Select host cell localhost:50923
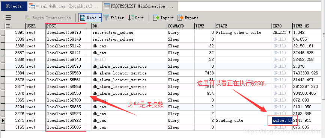This screenshot has height=138, width=325. click(x=69, y=114)
